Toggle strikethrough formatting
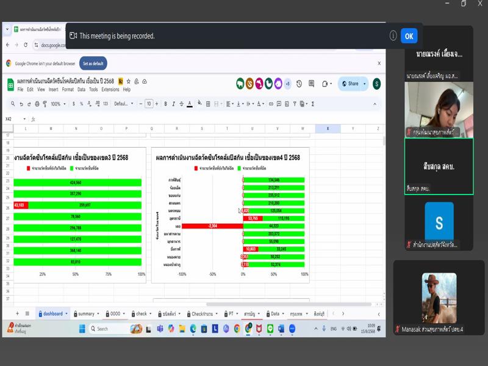The height and width of the screenshot is (366, 488). 181,104
